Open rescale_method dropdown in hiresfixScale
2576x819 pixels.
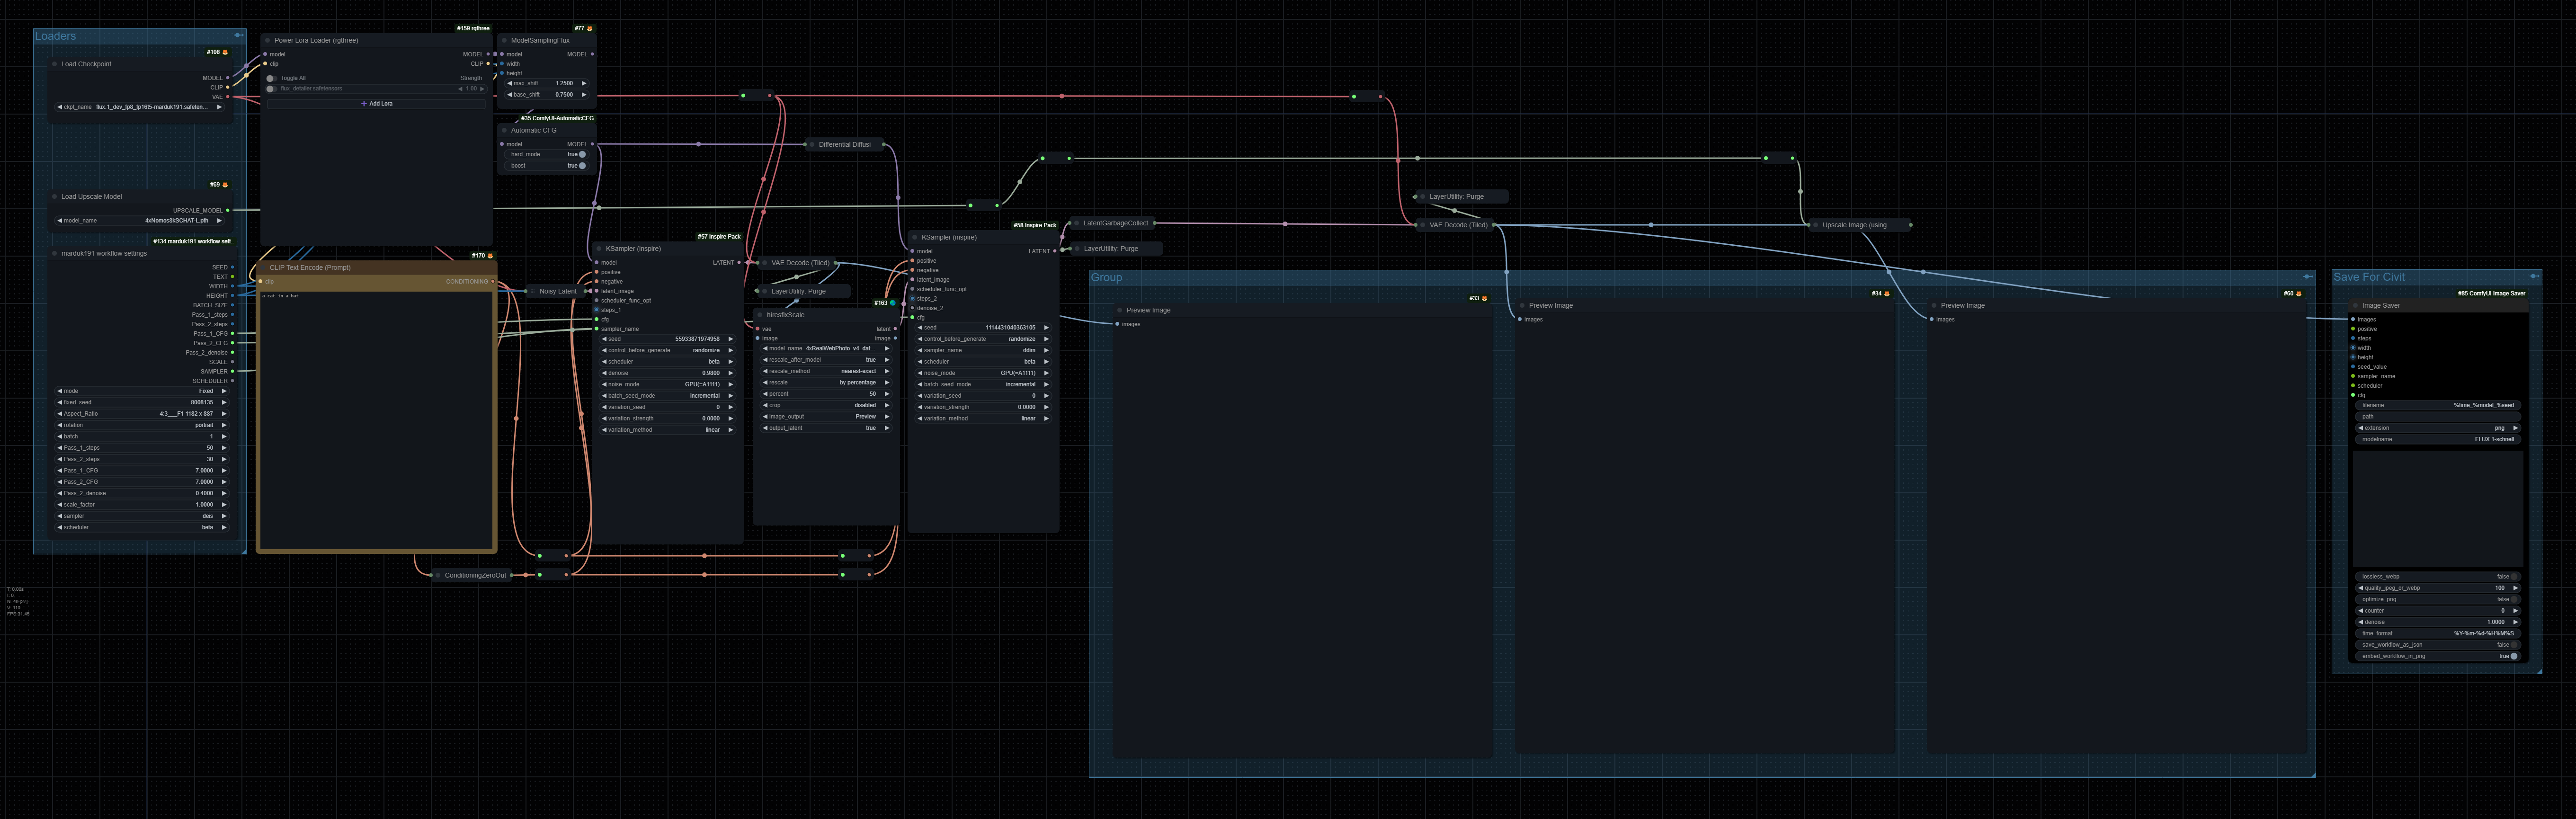[826, 371]
